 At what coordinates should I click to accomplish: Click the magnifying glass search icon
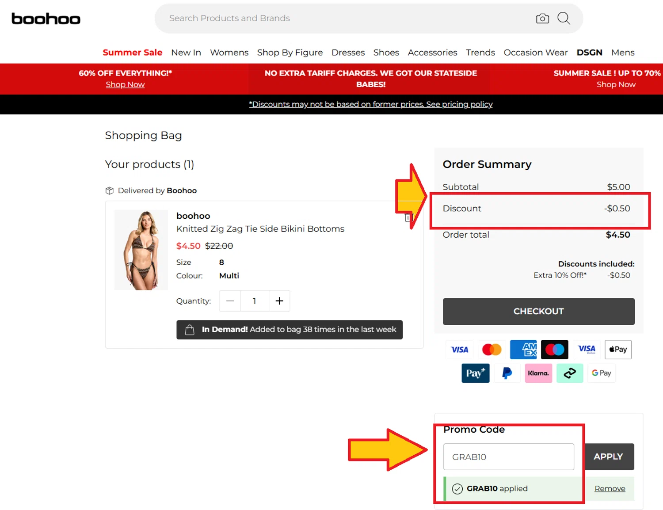point(564,18)
